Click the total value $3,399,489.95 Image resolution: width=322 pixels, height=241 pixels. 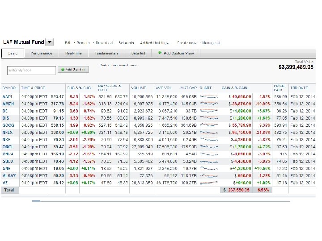[x=296, y=67]
